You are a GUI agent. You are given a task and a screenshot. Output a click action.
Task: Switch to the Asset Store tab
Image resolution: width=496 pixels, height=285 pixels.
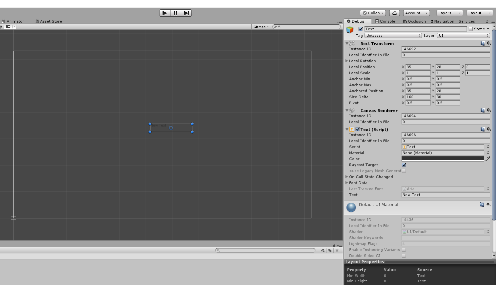(x=49, y=21)
